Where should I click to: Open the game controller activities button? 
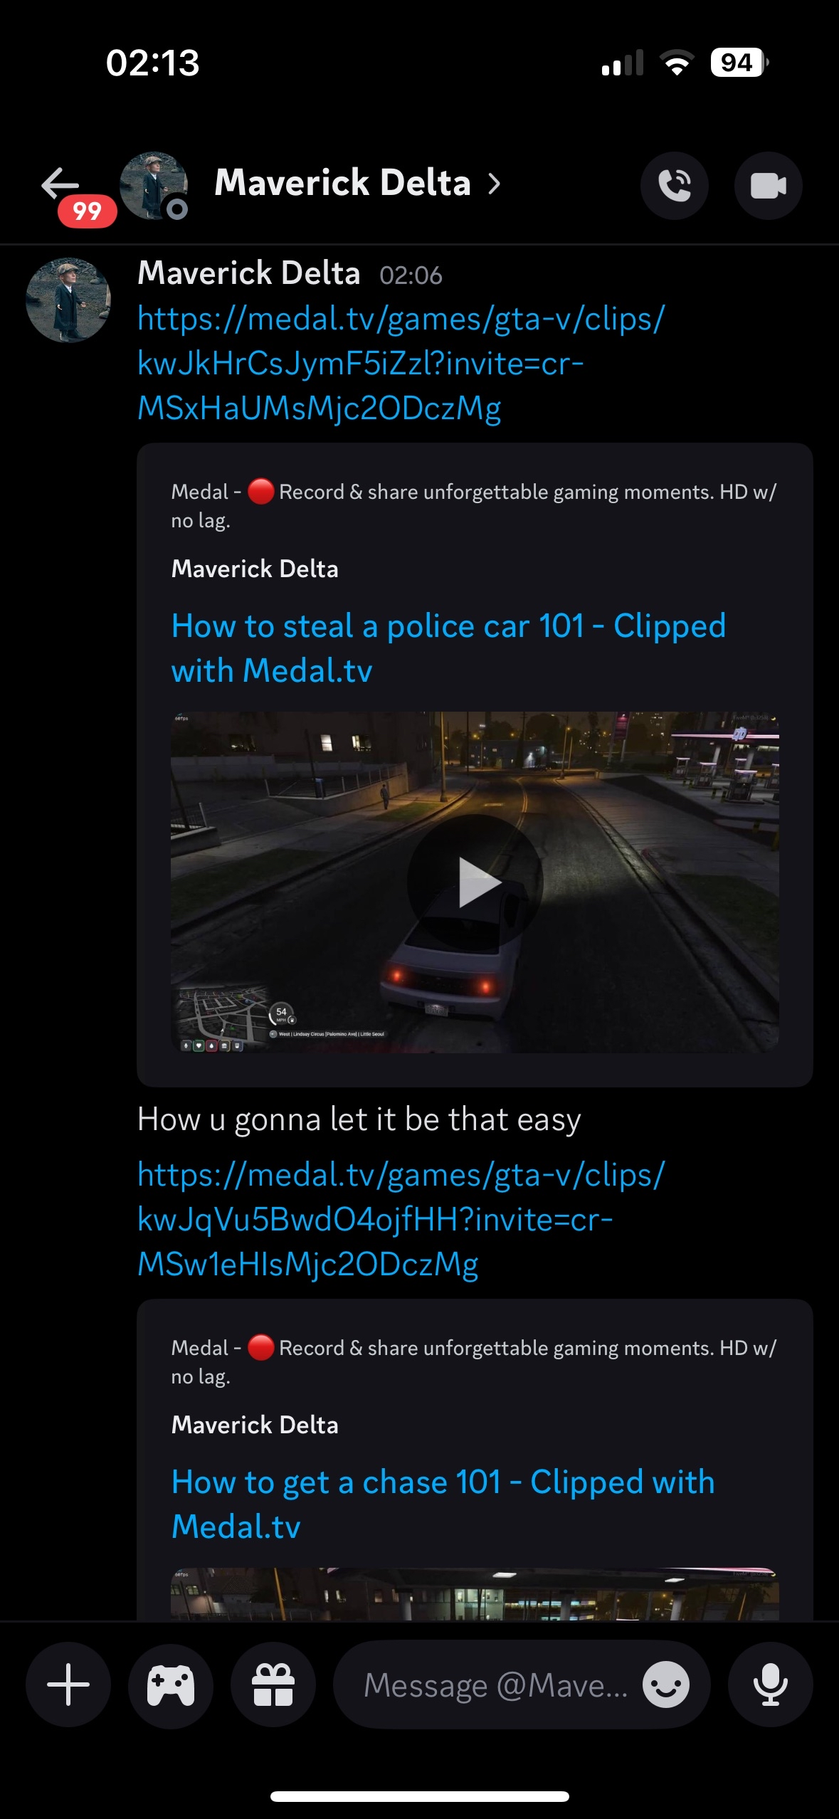point(171,1684)
